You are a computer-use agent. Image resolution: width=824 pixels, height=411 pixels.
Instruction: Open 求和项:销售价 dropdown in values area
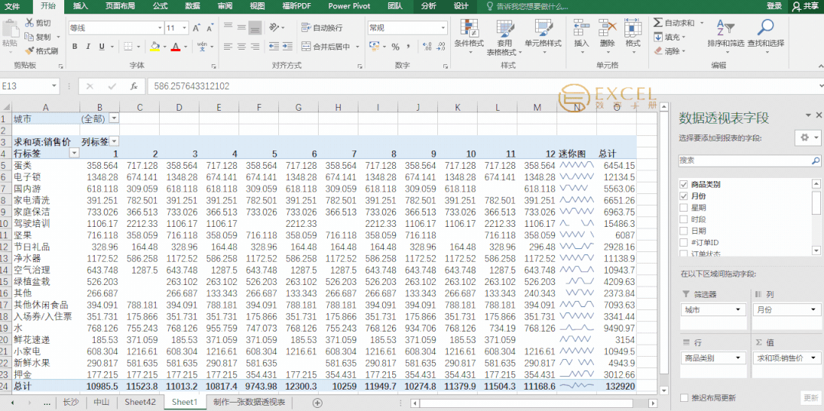point(813,358)
